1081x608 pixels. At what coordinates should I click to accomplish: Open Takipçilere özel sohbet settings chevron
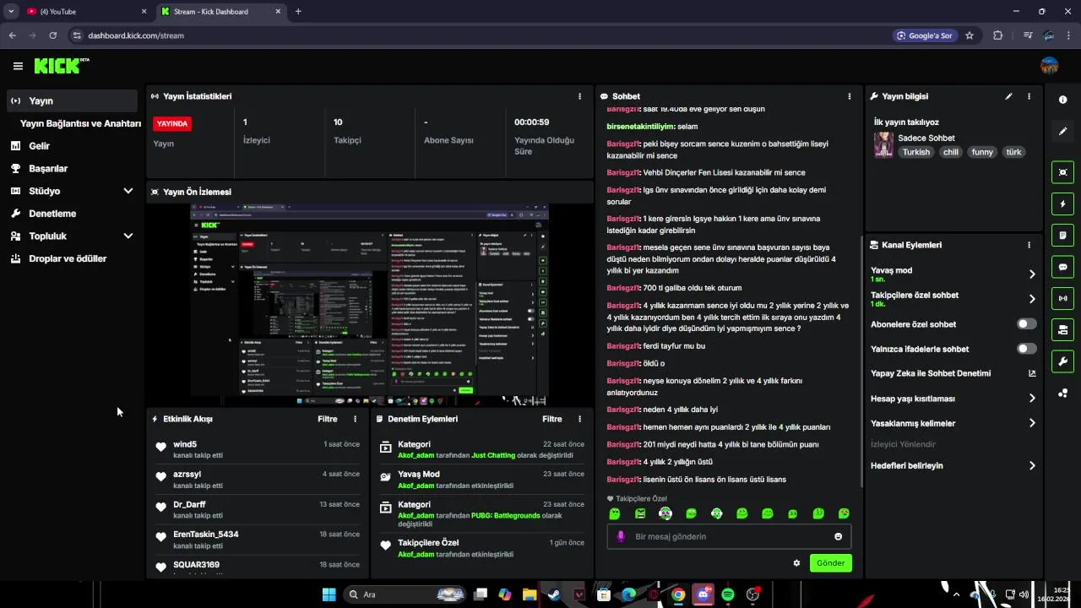[1032, 299]
